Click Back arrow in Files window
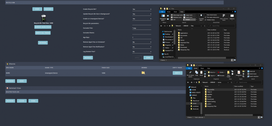 pyautogui.click(x=161, y=26)
